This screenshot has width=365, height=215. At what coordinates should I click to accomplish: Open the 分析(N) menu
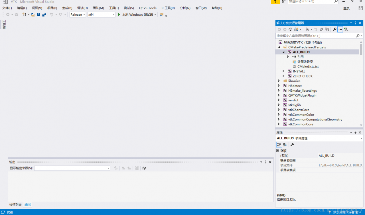tap(185, 8)
